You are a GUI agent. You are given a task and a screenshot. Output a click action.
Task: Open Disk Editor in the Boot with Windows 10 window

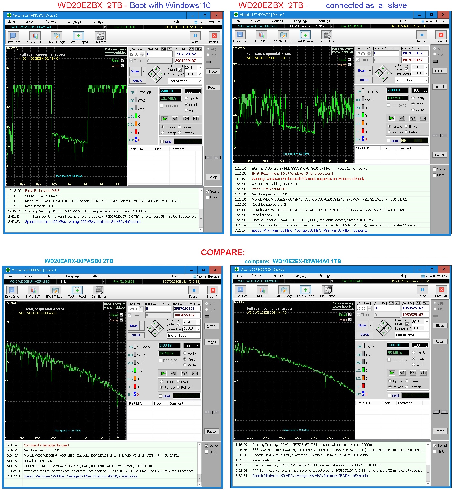tap(100, 37)
